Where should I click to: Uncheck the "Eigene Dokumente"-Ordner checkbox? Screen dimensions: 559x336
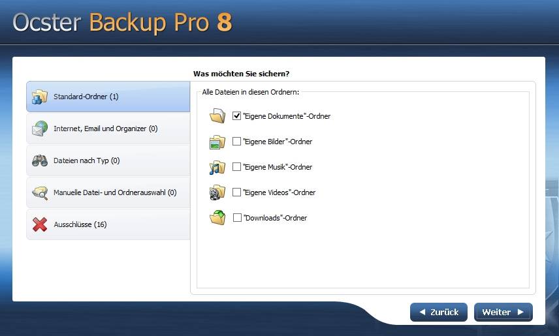coord(236,115)
